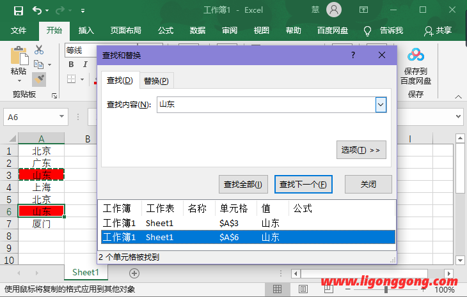Click cell A4 containing 上海
Image resolution: width=467 pixels, height=297 pixels.
point(41,187)
